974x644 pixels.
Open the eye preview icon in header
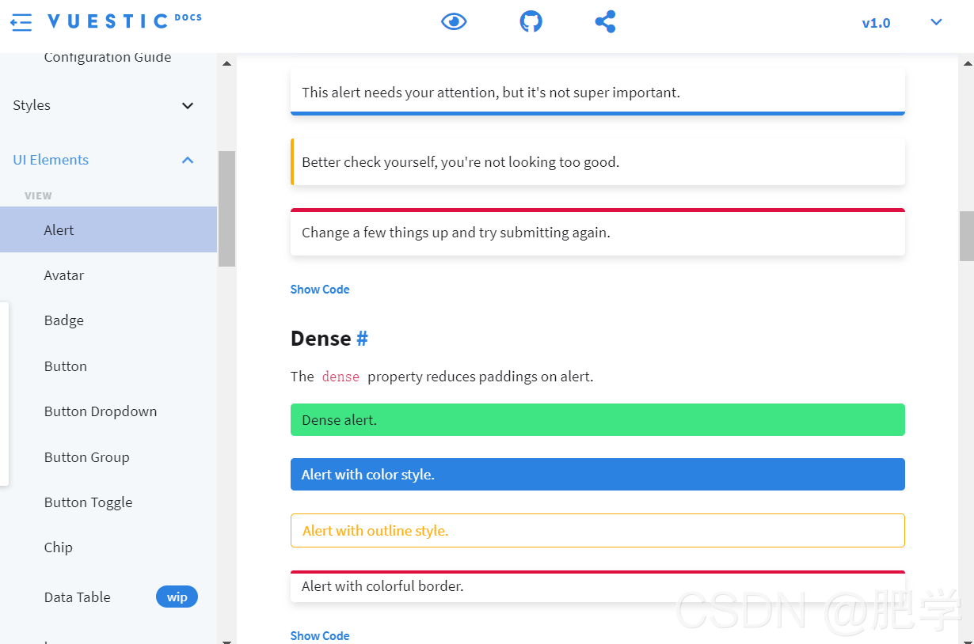(x=454, y=21)
